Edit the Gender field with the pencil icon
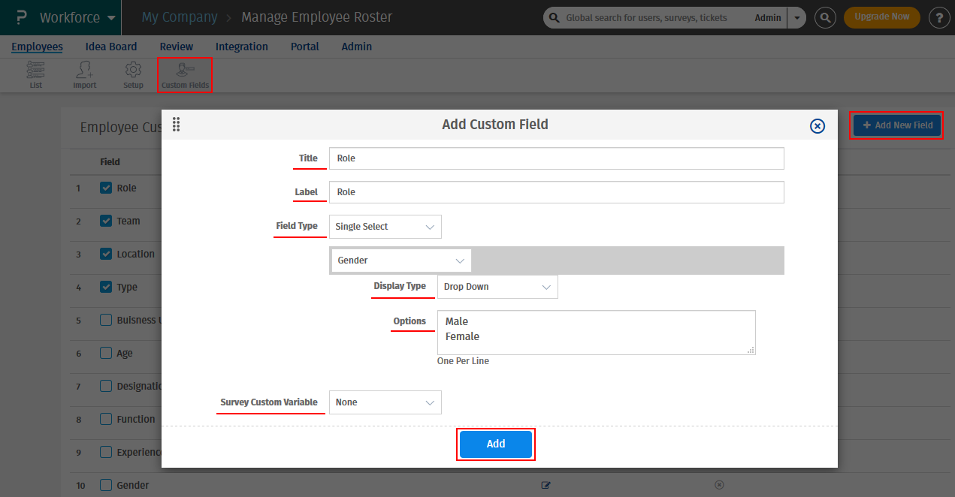 pos(546,485)
